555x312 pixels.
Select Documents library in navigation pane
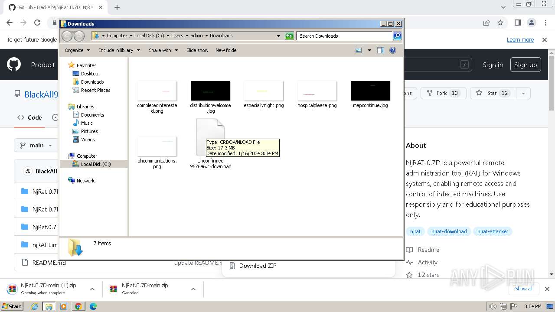(92, 115)
